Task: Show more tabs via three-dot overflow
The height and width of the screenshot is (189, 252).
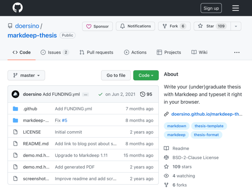Action: tap(237, 52)
